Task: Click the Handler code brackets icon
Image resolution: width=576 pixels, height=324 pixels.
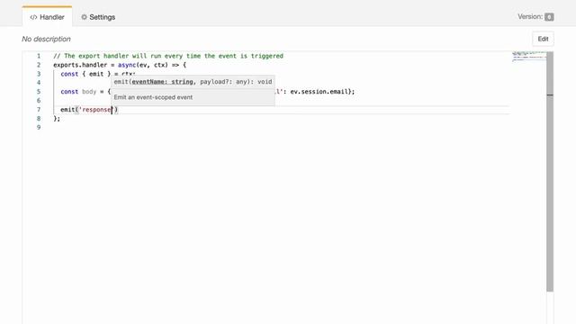Action: (33, 17)
